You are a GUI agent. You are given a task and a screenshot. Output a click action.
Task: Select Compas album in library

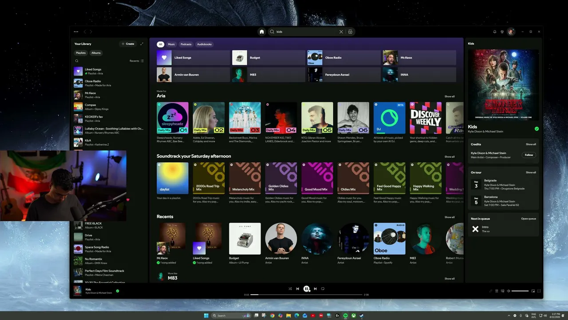click(109, 107)
